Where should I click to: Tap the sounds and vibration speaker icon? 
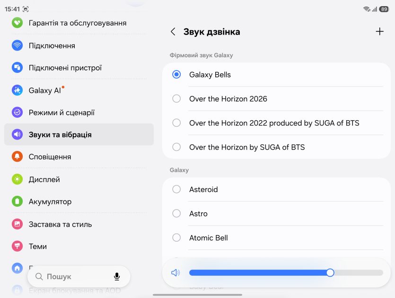point(17,134)
